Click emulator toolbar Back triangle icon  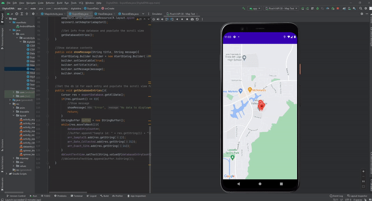(x=177, y=19)
